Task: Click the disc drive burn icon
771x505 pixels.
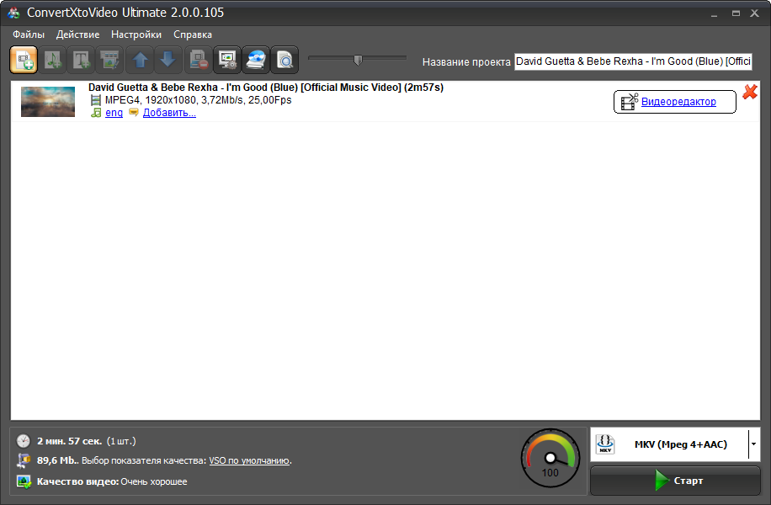Action: coord(256,60)
